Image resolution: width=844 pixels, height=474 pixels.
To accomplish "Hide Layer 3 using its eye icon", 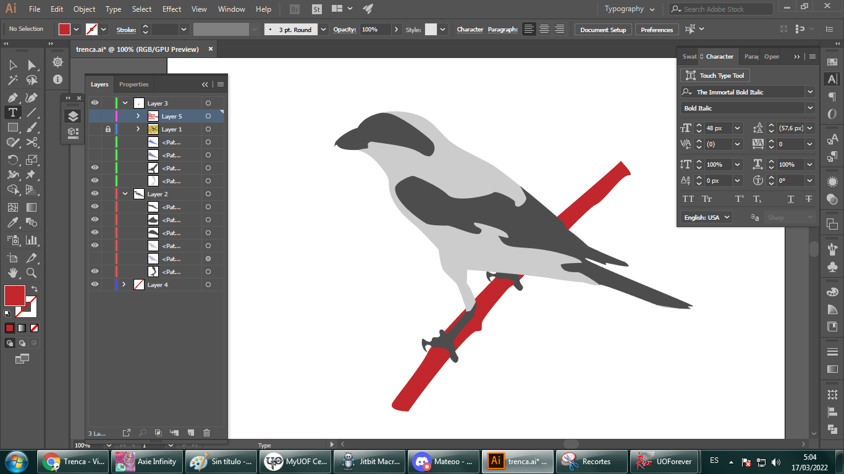I will pyautogui.click(x=95, y=103).
